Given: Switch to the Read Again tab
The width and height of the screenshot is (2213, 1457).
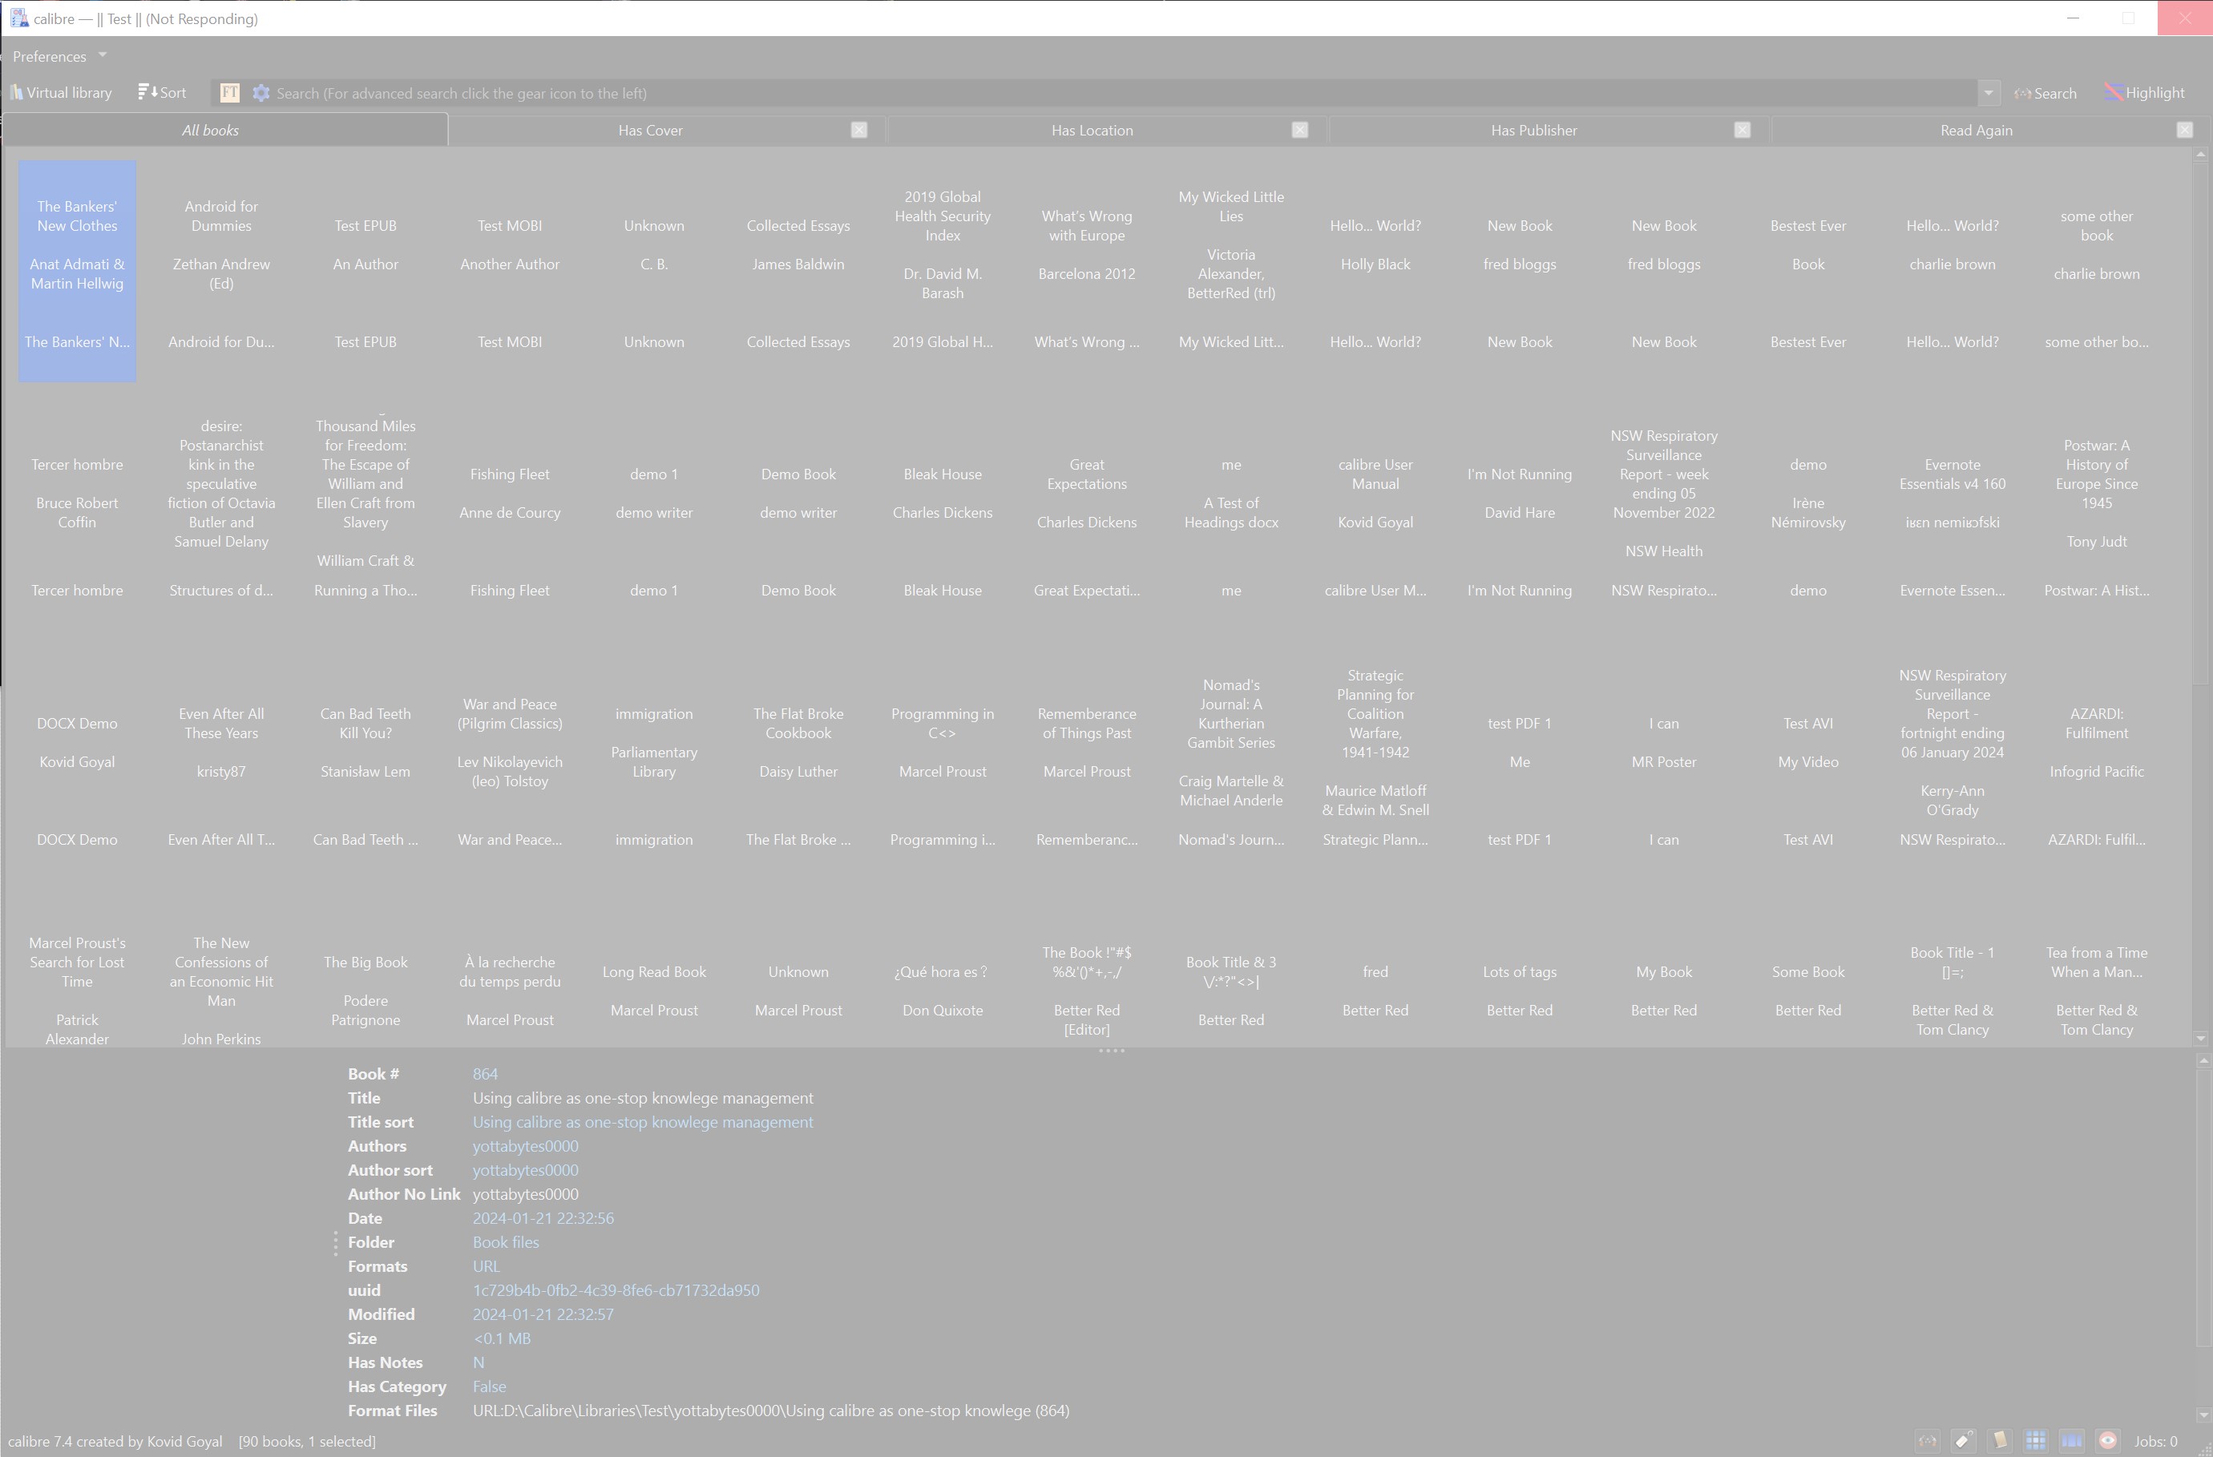Looking at the screenshot, I should click(x=1975, y=130).
